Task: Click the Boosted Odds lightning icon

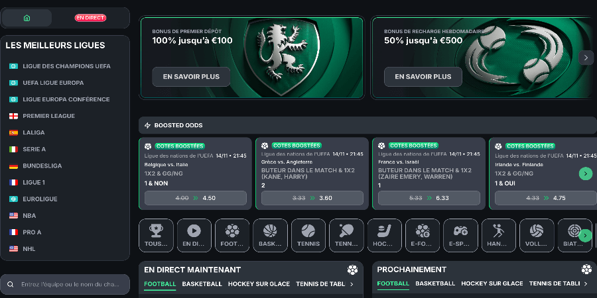Action: pos(147,125)
